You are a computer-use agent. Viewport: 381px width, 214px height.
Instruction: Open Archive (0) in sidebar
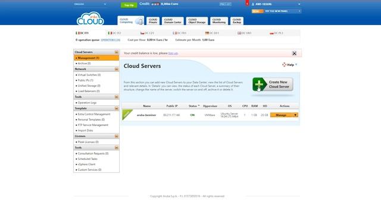click(x=84, y=64)
